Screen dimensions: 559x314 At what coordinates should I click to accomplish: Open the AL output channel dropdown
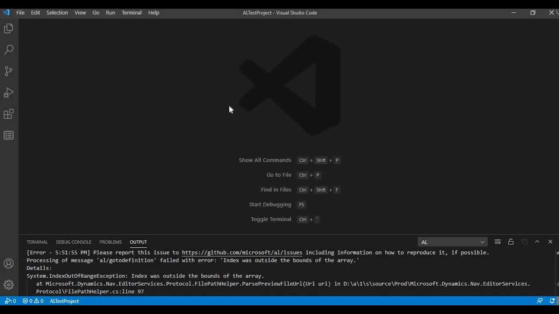pos(452,242)
